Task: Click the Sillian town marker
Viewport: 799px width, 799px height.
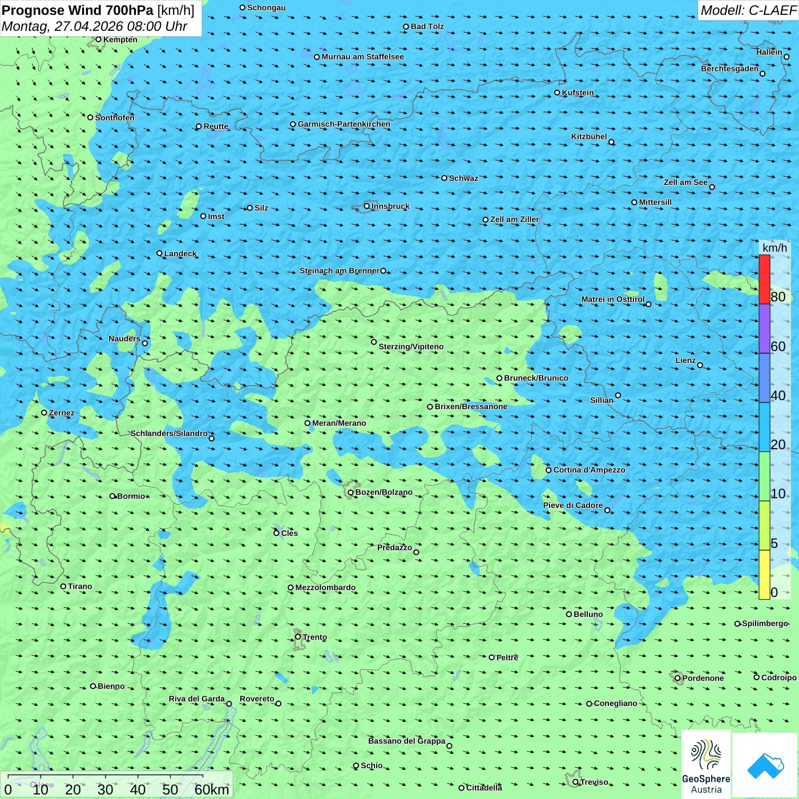Action: click(618, 395)
